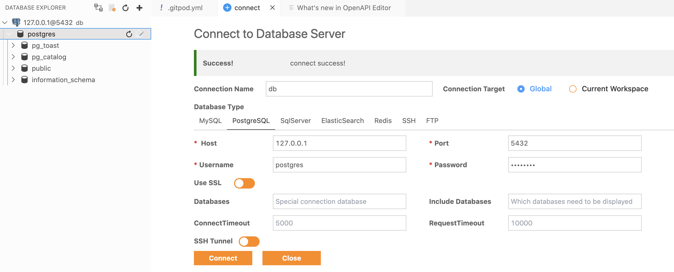Click the orange Connect button

(x=223, y=258)
